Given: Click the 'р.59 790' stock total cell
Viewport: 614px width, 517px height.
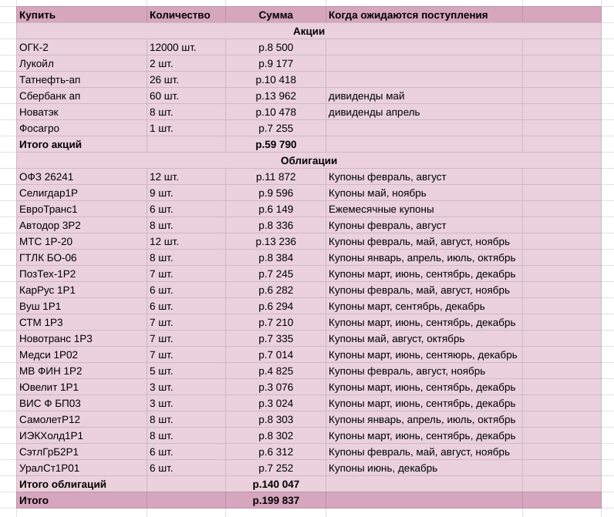Looking at the screenshot, I should click(x=276, y=145).
